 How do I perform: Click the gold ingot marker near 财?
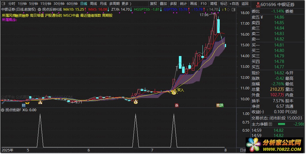click(x=27, y=103)
